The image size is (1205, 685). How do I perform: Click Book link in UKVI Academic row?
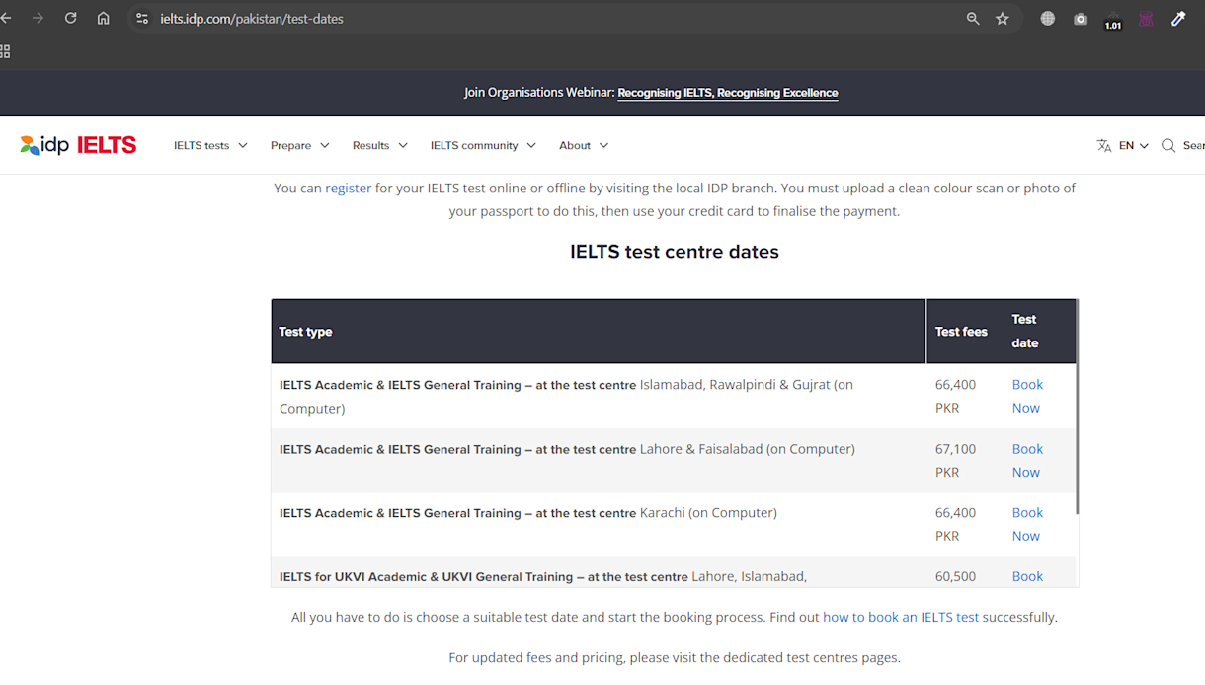pyautogui.click(x=1027, y=576)
